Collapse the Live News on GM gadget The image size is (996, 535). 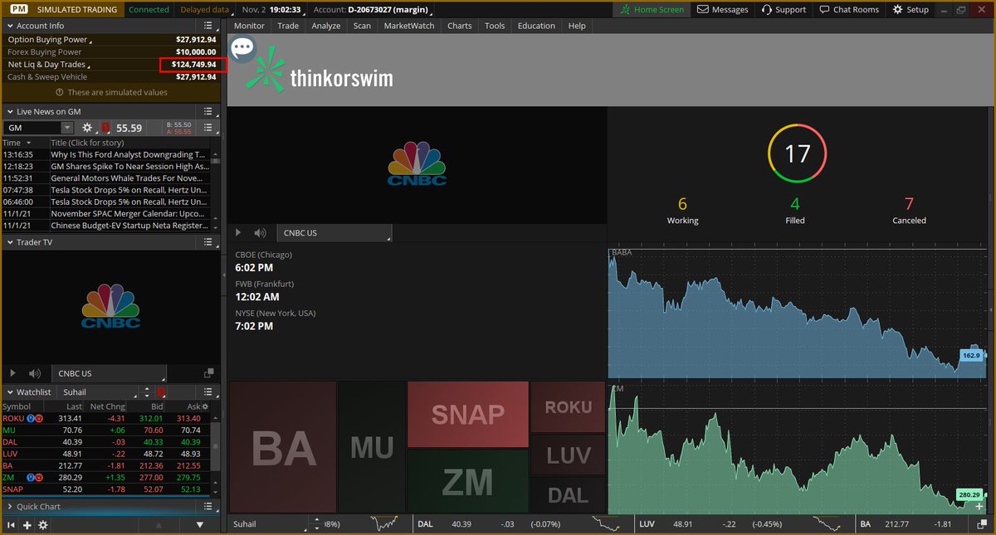[x=9, y=111]
